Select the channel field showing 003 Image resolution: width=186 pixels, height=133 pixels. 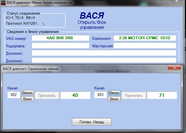[101, 95]
